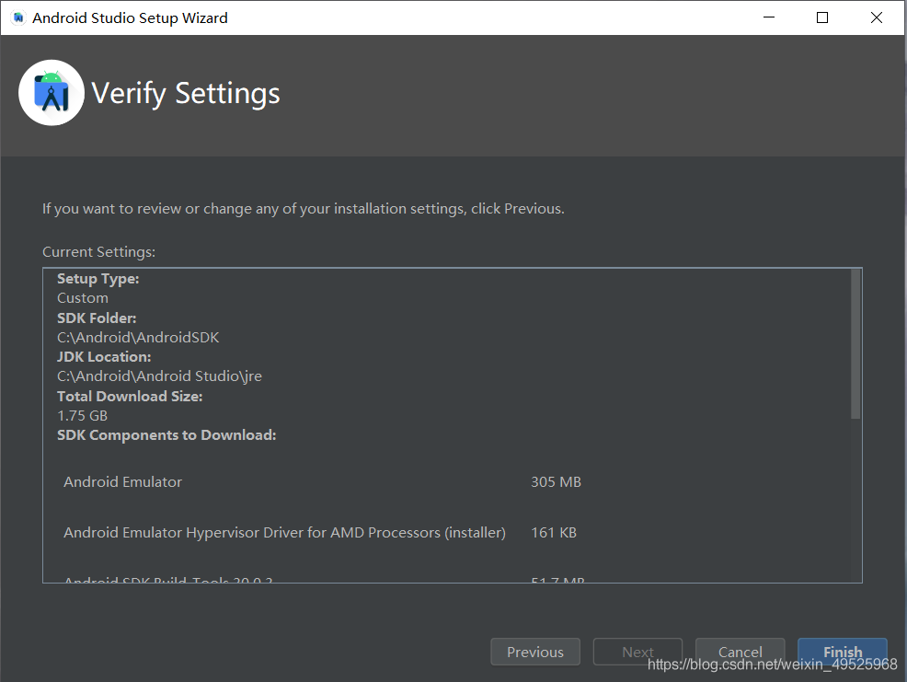Click the '1.75 GB' download size value
The height and width of the screenshot is (682, 907).
[82, 416]
